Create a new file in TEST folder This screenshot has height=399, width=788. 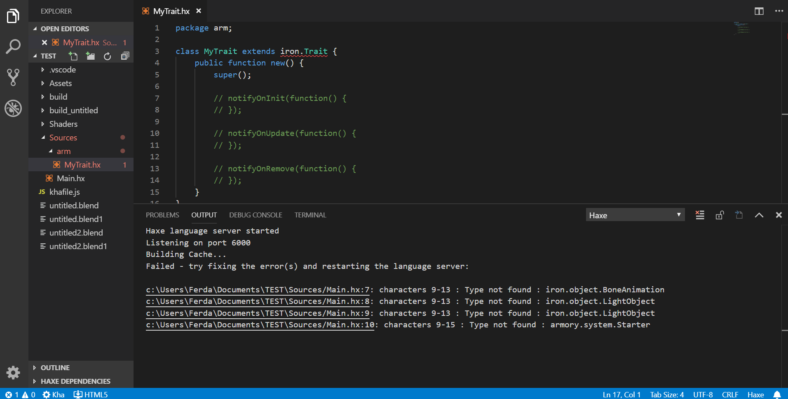pyautogui.click(x=73, y=56)
